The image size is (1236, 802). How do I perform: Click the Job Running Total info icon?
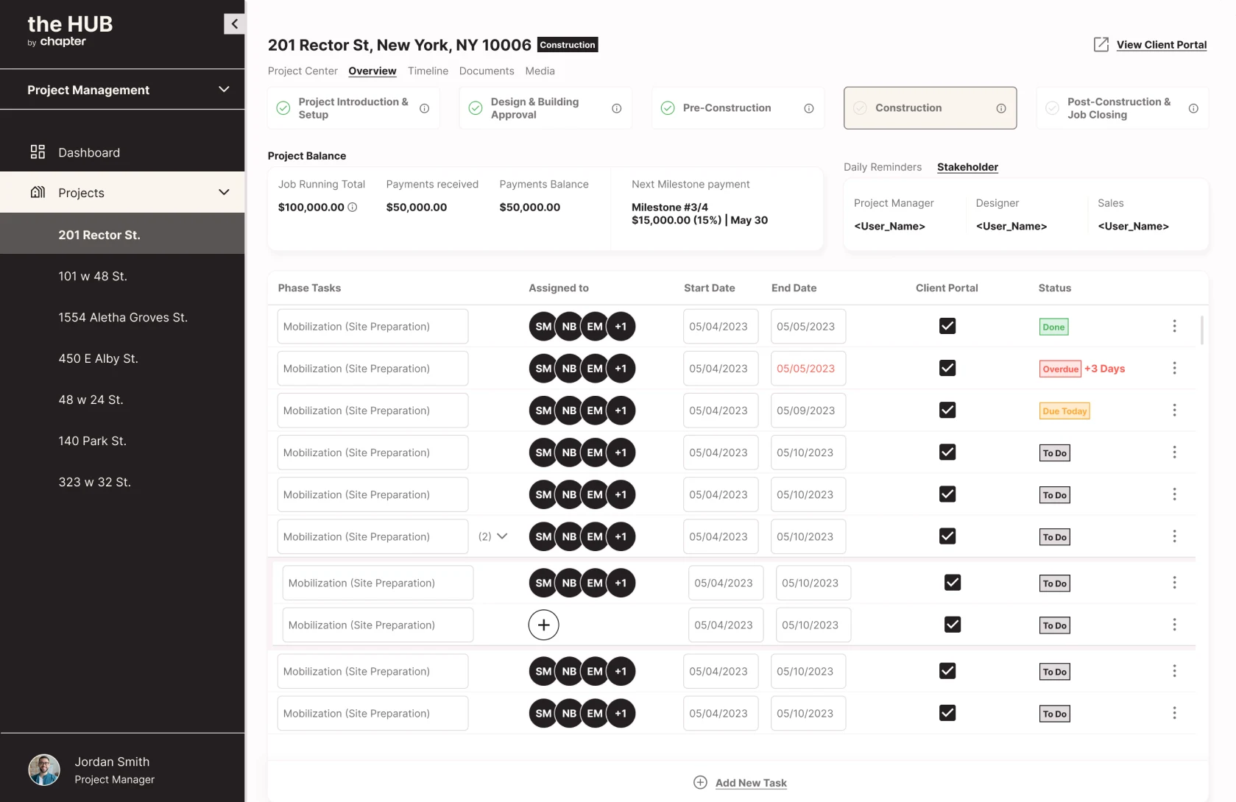click(x=353, y=207)
